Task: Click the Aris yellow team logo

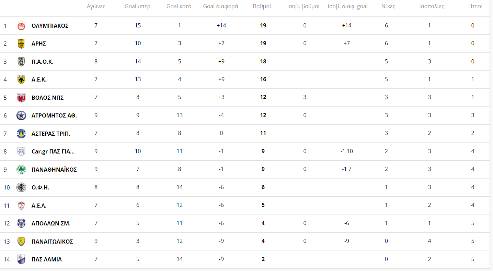Action: point(21,44)
